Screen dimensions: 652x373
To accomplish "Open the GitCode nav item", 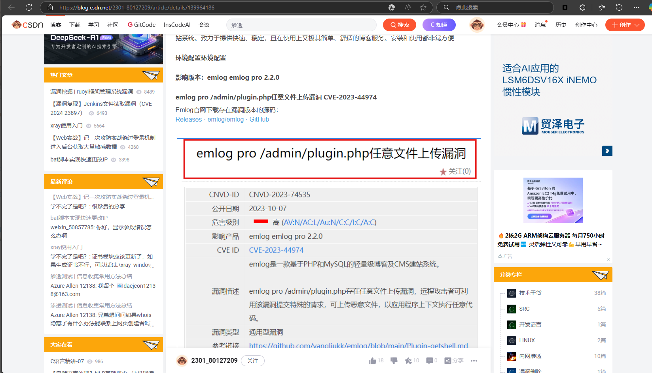I will click(142, 25).
